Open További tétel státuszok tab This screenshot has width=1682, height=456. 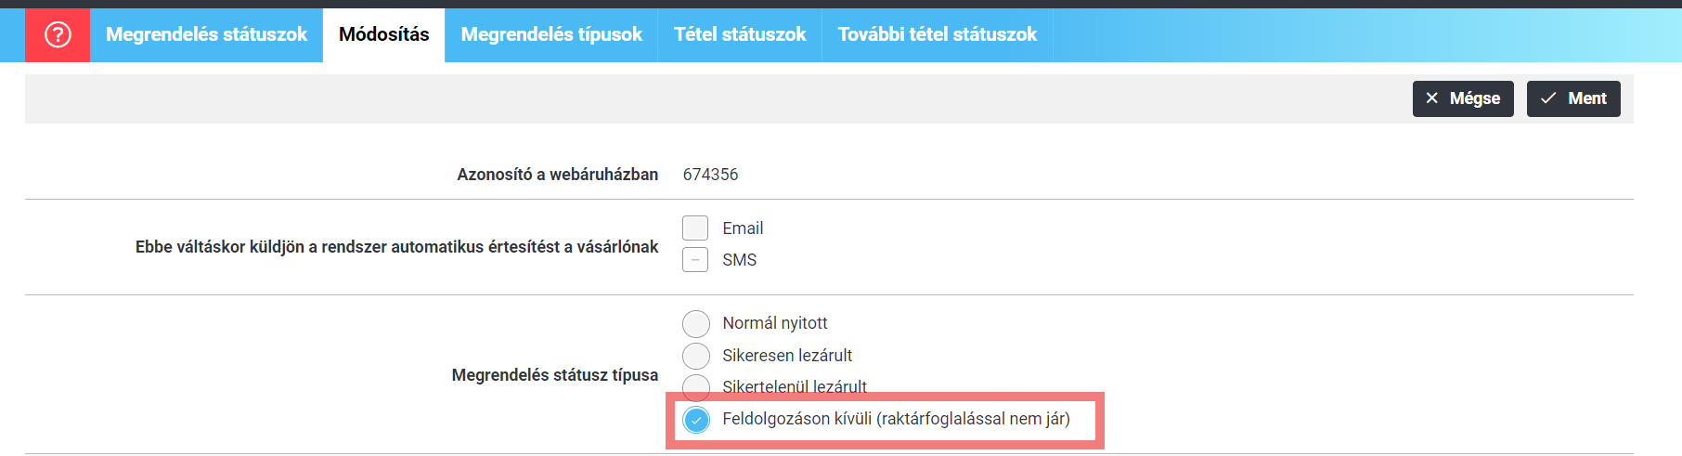click(x=938, y=35)
